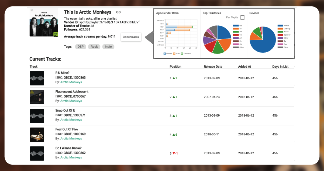The width and height of the screenshot is (324, 171).
Task: Open Arctic Monkeys artist link under Fluorescent Adolescent
Action: [x=71, y=101]
